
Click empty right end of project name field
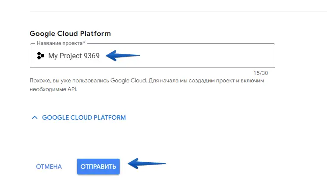point(245,56)
